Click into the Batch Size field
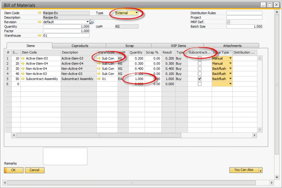This screenshot has height=188, width=282. [244, 26]
